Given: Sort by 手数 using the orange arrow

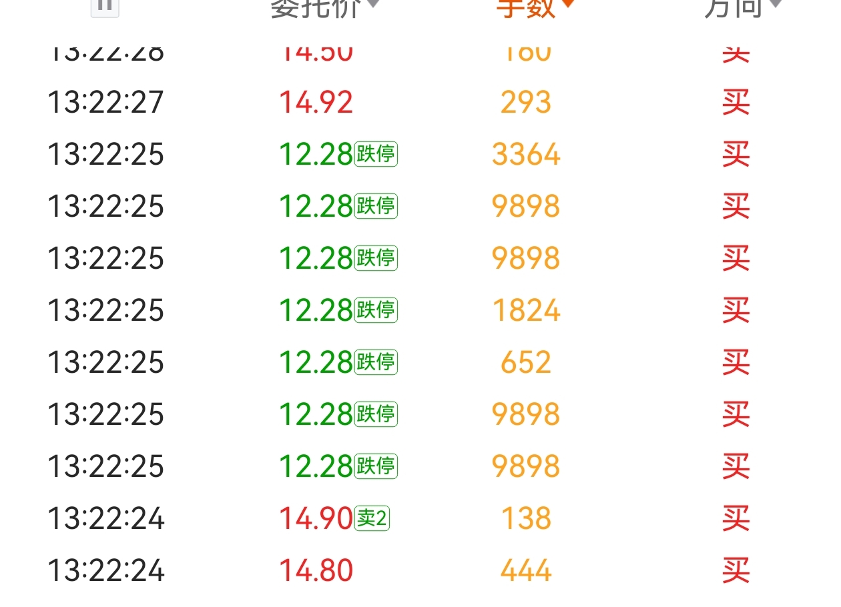Looking at the screenshot, I should 567,3.
